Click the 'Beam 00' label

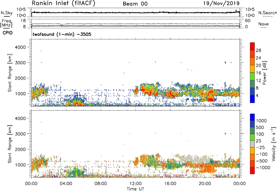click(135, 4)
